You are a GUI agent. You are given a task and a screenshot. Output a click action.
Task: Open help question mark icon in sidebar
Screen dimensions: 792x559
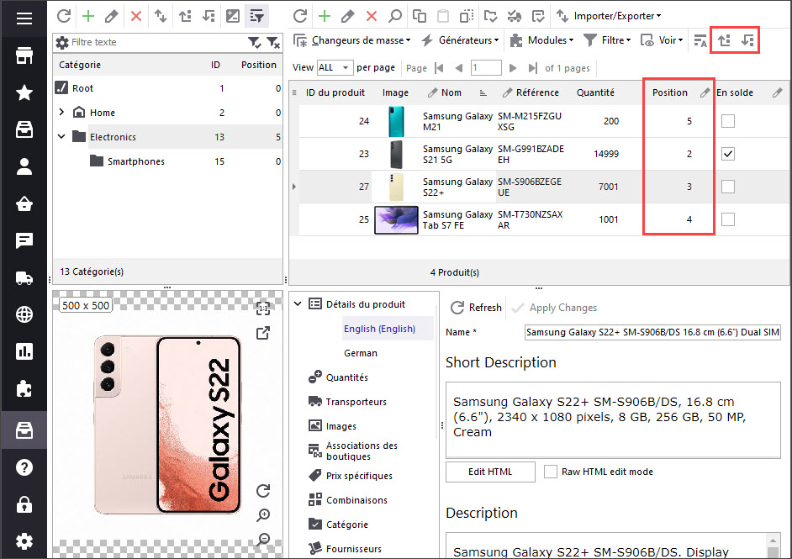[24, 467]
